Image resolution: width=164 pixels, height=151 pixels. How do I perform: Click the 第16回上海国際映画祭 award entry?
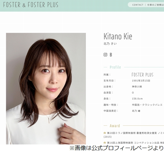[x=134, y=143]
